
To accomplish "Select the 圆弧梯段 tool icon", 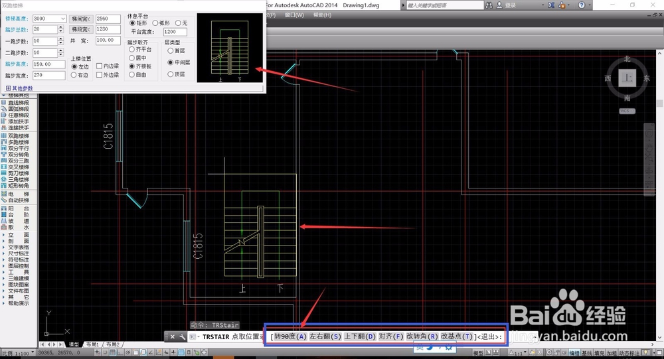I will coord(4,109).
